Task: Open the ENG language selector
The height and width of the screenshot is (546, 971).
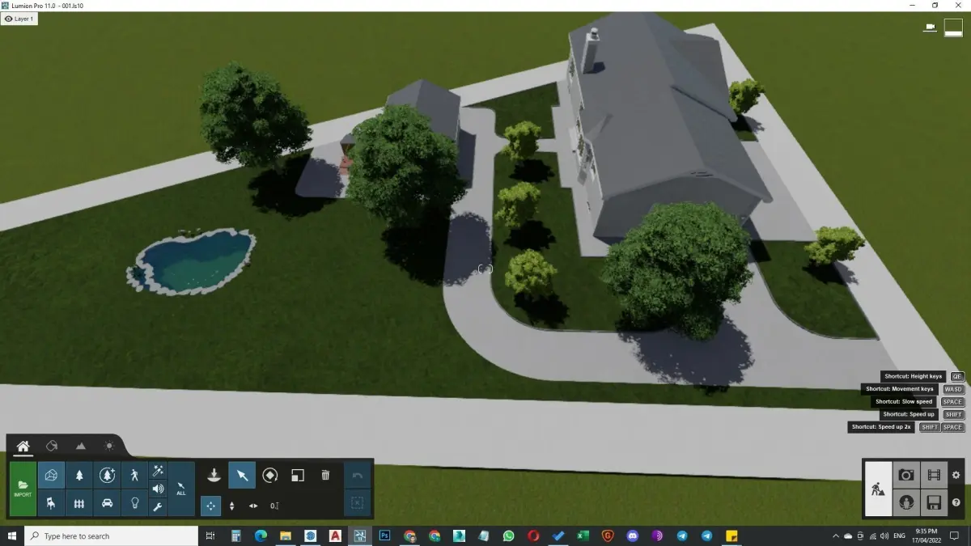Action: [899, 535]
